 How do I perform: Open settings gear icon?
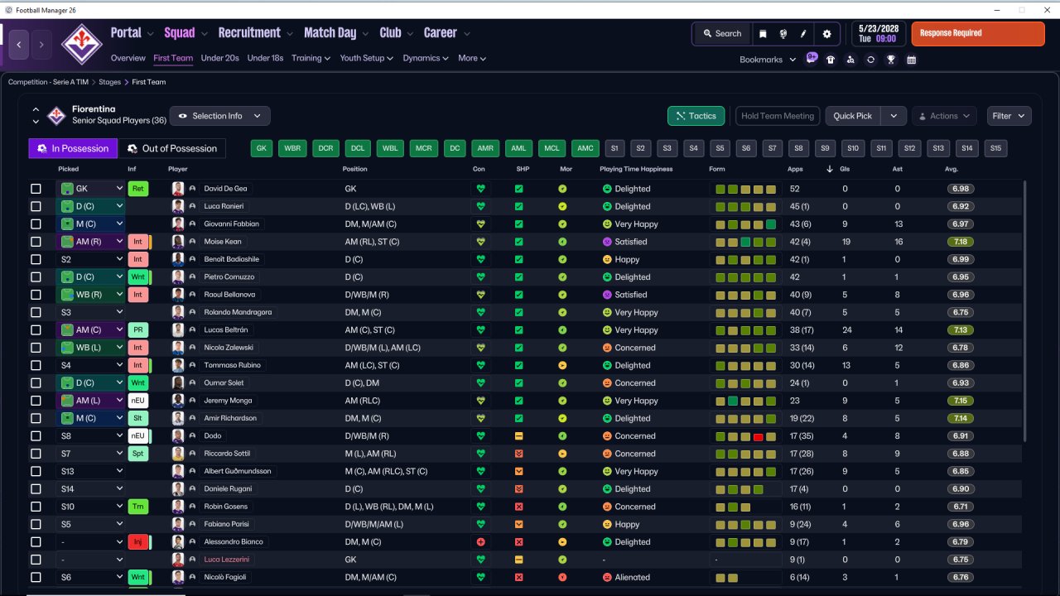(826, 34)
